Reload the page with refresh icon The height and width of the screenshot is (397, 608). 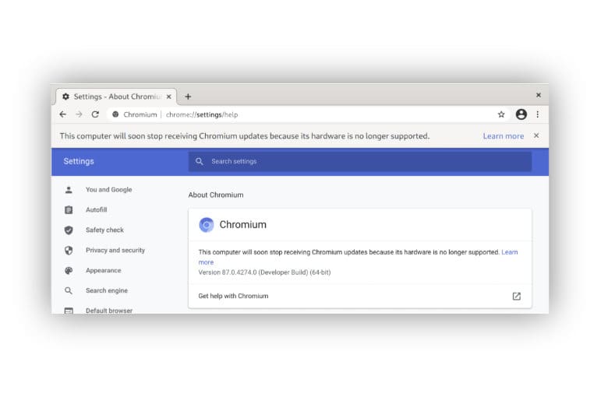(95, 114)
